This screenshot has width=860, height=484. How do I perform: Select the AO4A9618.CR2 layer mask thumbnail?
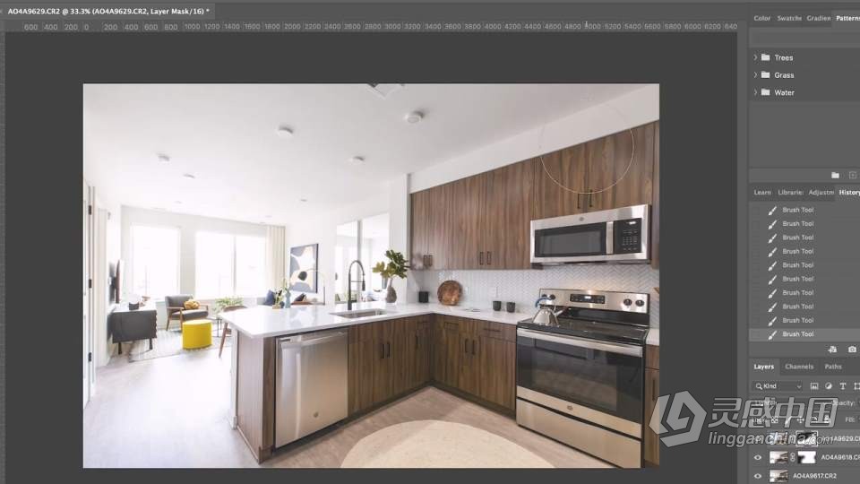point(807,457)
